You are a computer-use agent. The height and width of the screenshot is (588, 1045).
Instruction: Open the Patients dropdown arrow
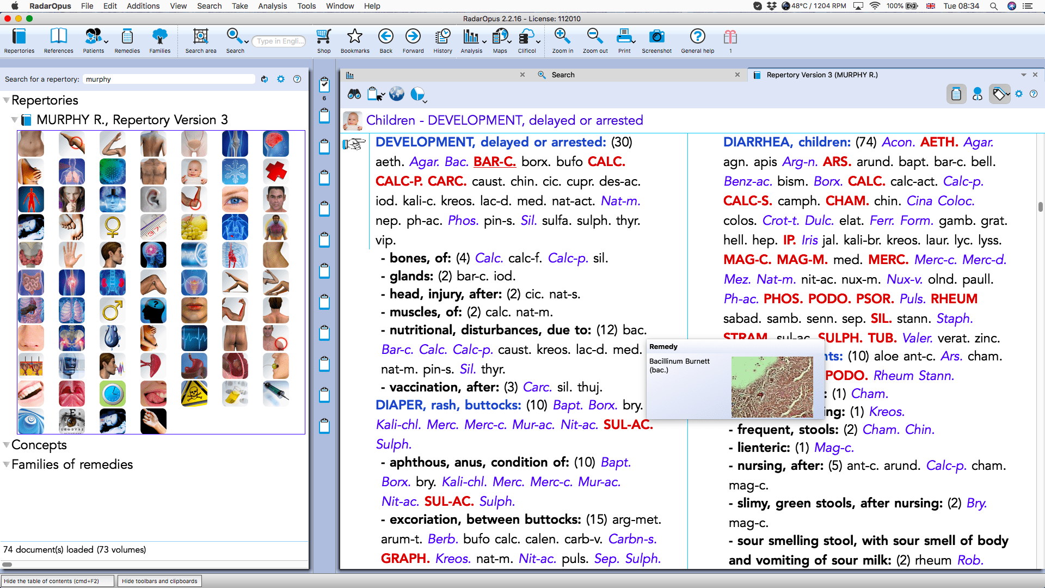click(x=106, y=42)
